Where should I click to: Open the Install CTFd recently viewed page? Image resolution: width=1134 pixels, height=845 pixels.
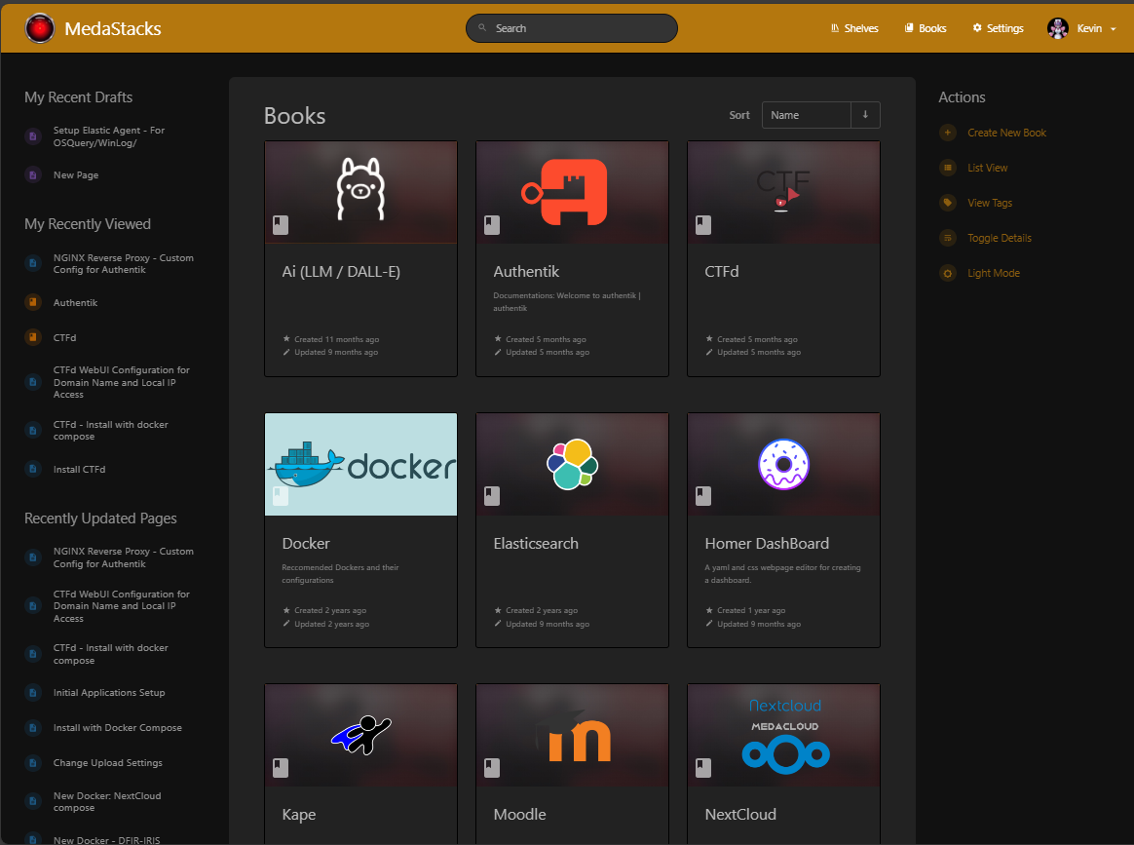[79, 470]
